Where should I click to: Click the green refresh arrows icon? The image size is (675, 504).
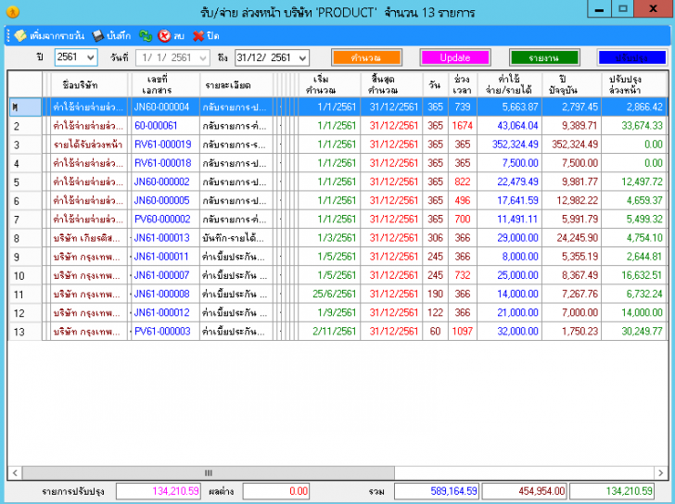[146, 36]
